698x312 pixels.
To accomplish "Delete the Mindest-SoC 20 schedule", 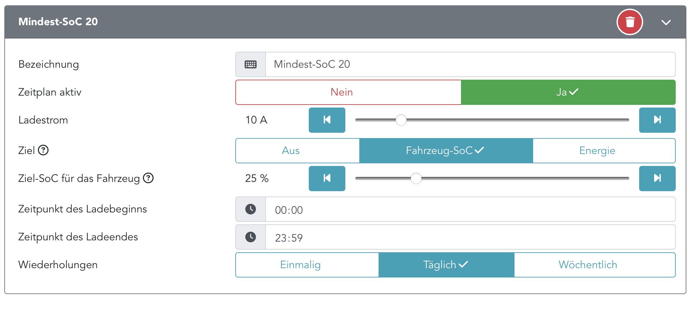I will [630, 22].
